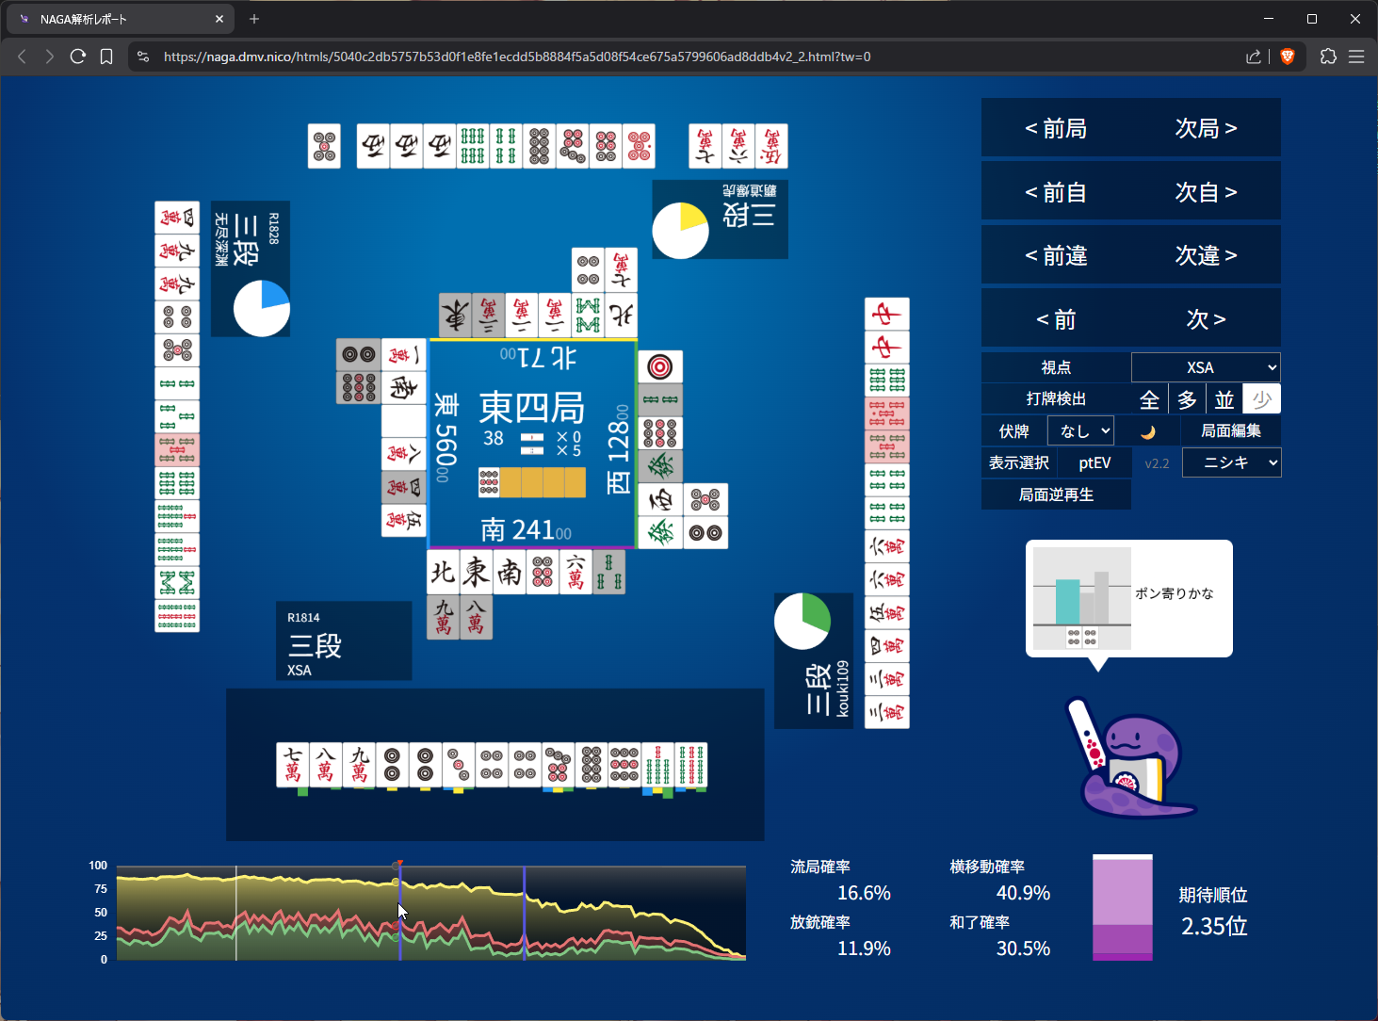Select 並 discard detection level
The height and width of the screenshot is (1021, 1378).
pyautogui.click(x=1224, y=399)
